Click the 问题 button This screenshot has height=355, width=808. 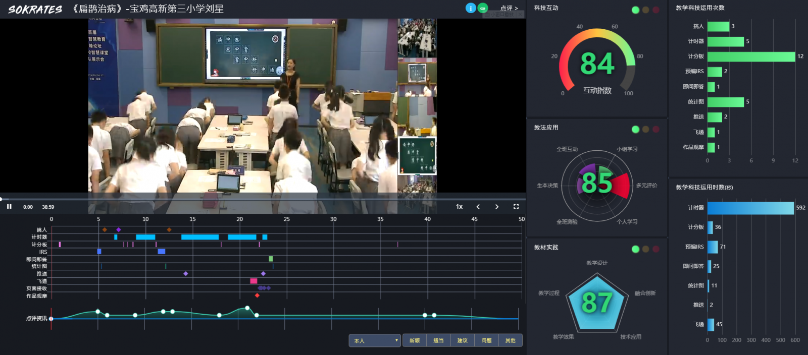click(486, 341)
